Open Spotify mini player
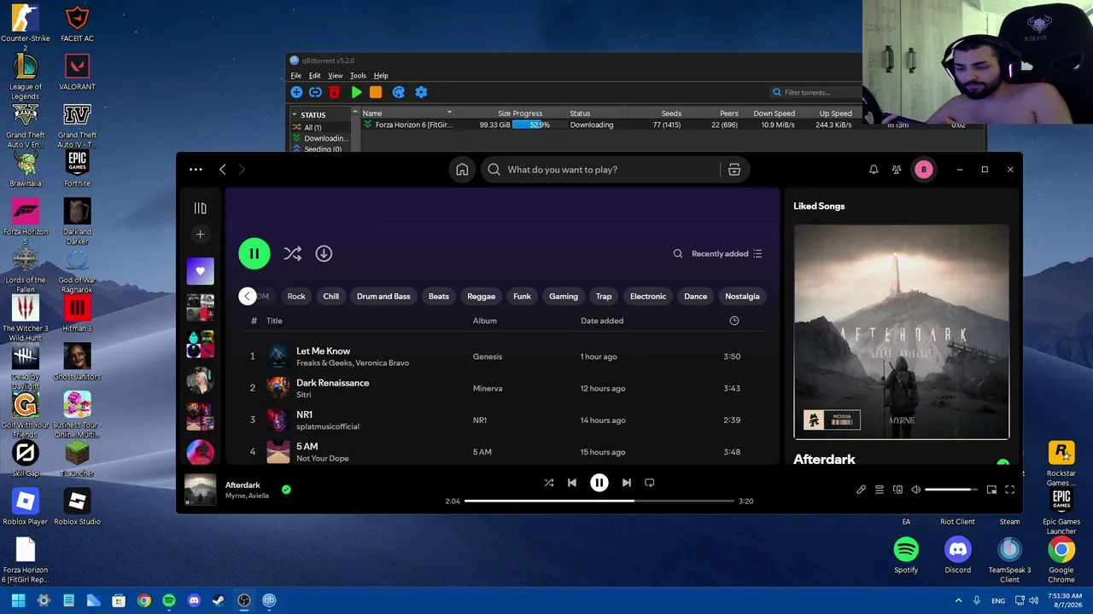Image resolution: width=1093 pixels, height=614 pixels. coord(991,489)
